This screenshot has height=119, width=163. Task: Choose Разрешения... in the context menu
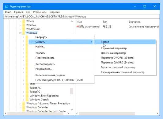(x=62, y=69)
